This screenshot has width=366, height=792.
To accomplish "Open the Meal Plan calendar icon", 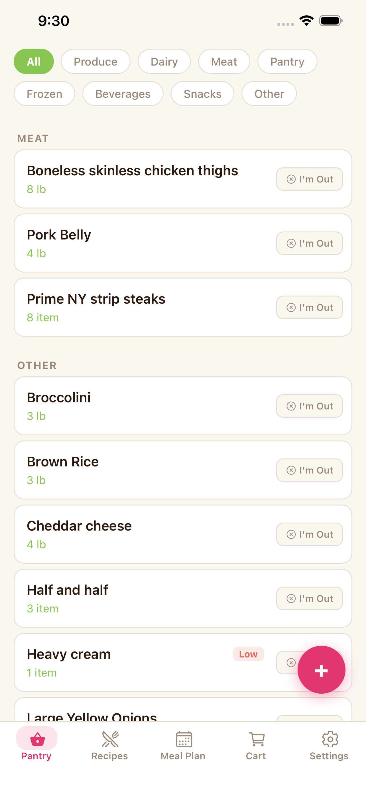I will 183,739.
